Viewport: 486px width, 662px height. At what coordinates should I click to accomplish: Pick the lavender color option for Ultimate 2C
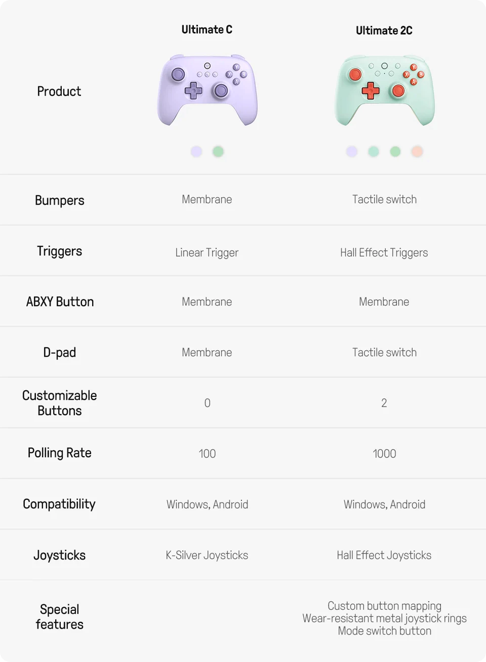click(352, 152)
